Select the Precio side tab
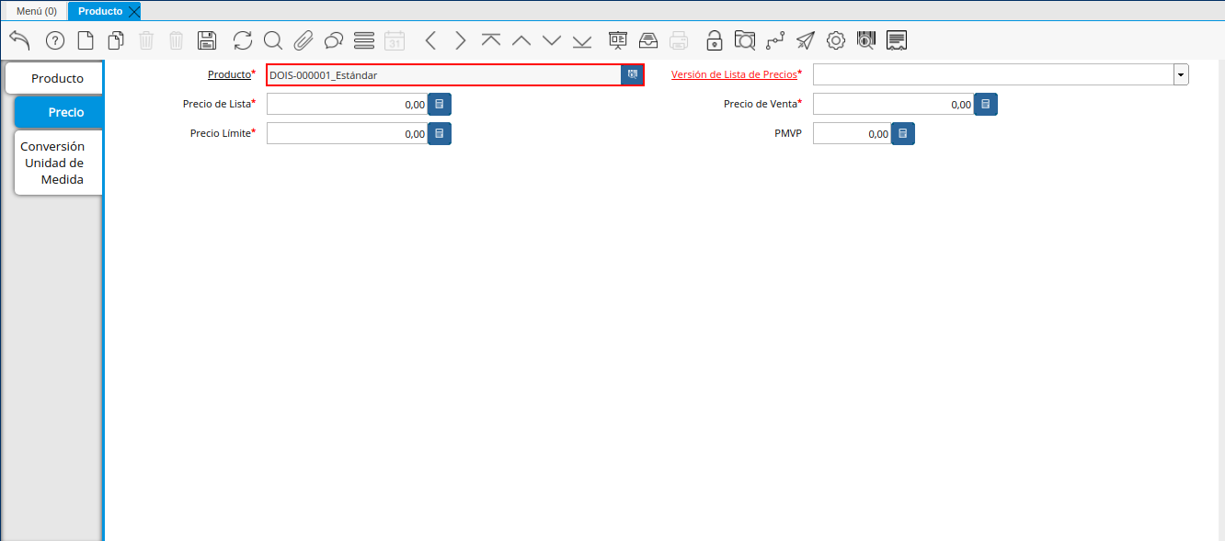The image size is (1225, 541). click(60, 112)
